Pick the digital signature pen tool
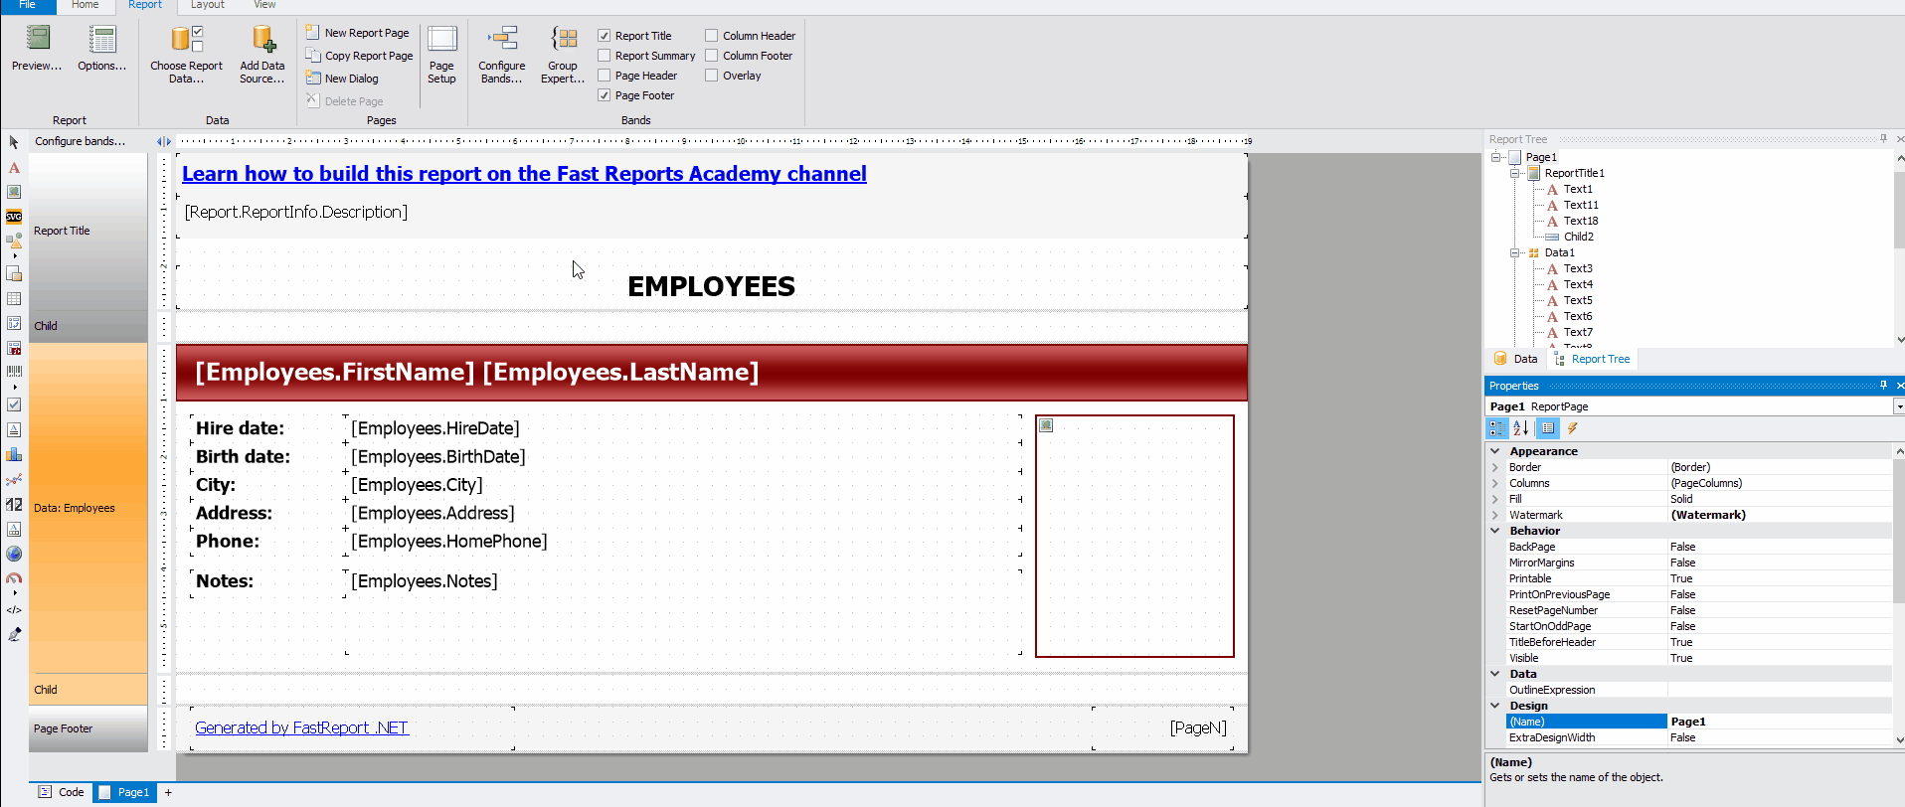The width and height of the screenshot is (1905, 807). [x=14, y=635]
